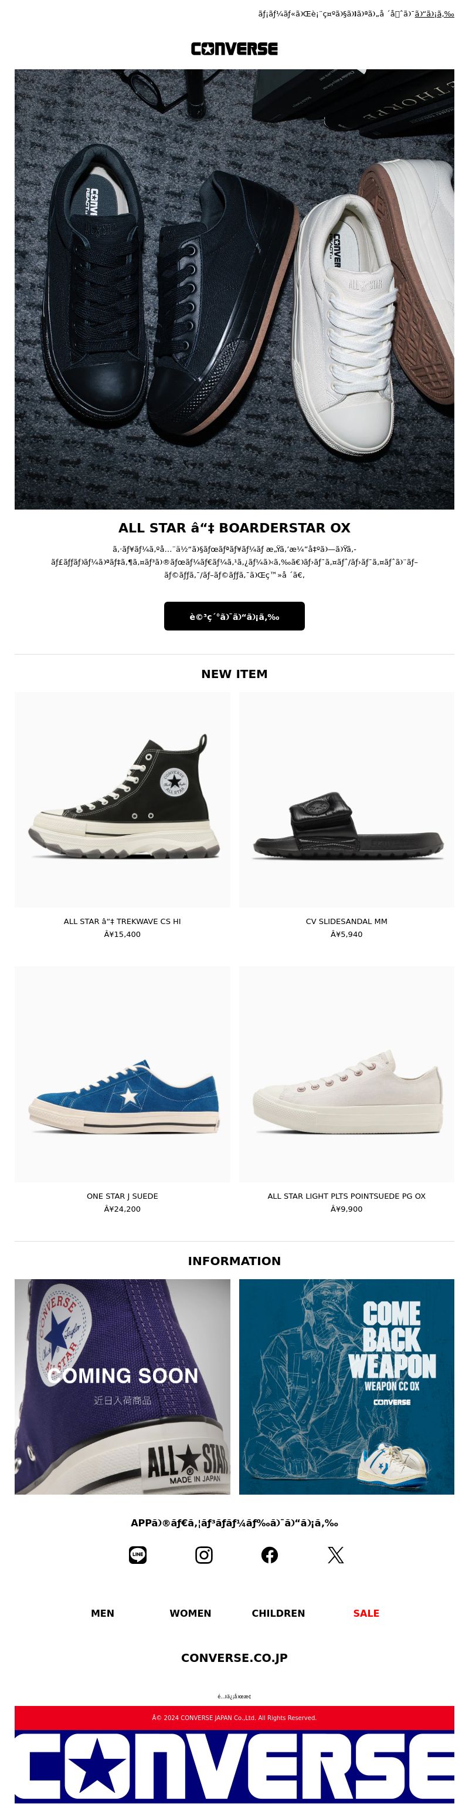The width and height of the screenshot is (469, 1804).
Task: Open the Instagram icon link
Action: (203, 1556)
